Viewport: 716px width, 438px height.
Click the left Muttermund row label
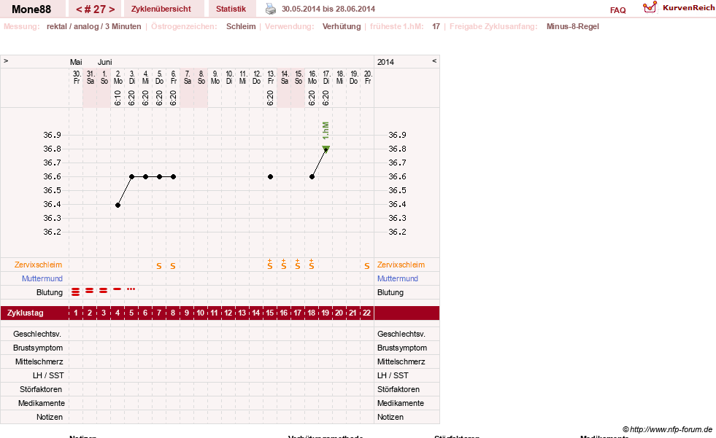point(42,278)
